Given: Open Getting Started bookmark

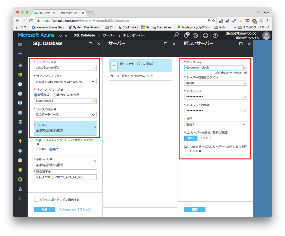Looking at the screenshot, I should tap(157, 27).
